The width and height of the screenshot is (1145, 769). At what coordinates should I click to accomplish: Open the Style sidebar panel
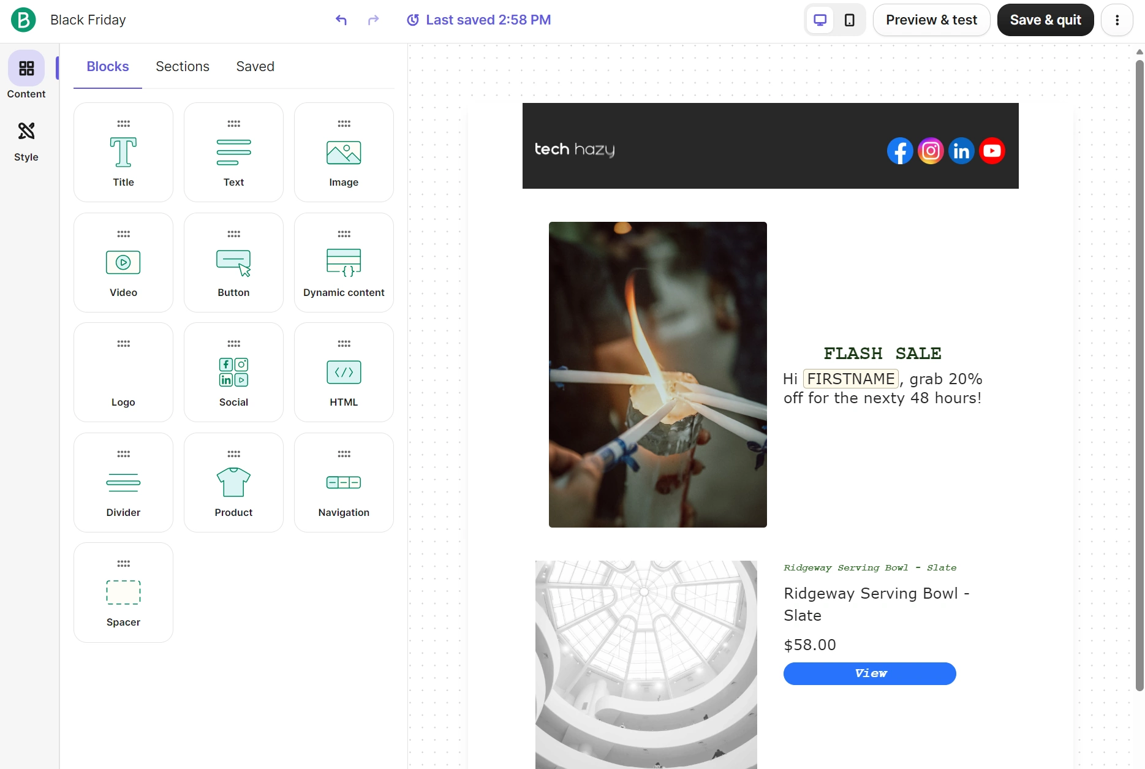(x=26, y=141)
